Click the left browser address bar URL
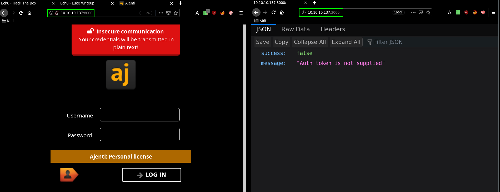The image size is (500, 192). pos(77,13)
